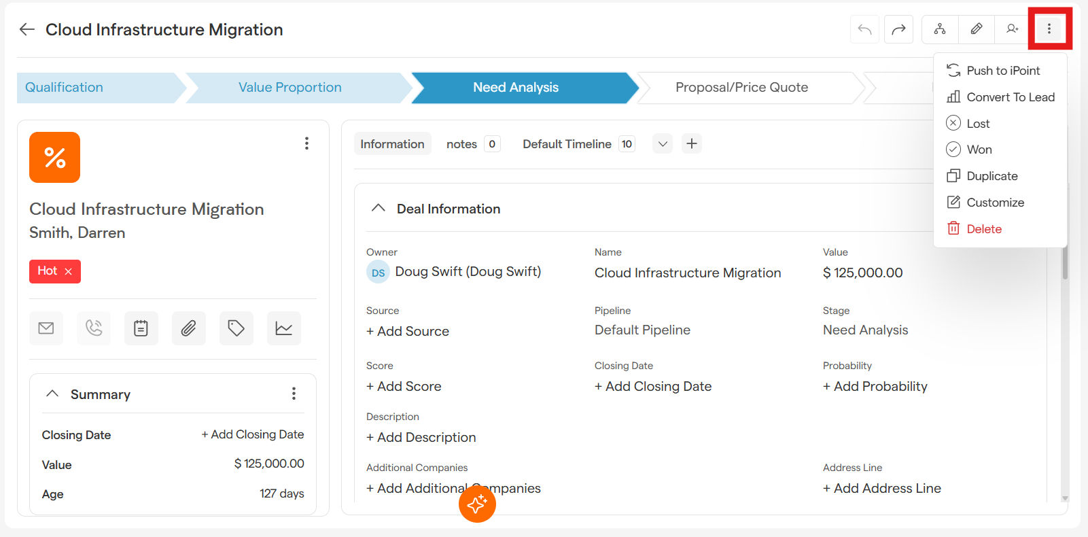
Task: Open the attachments paperclip icon
Action: click(188, 328)
